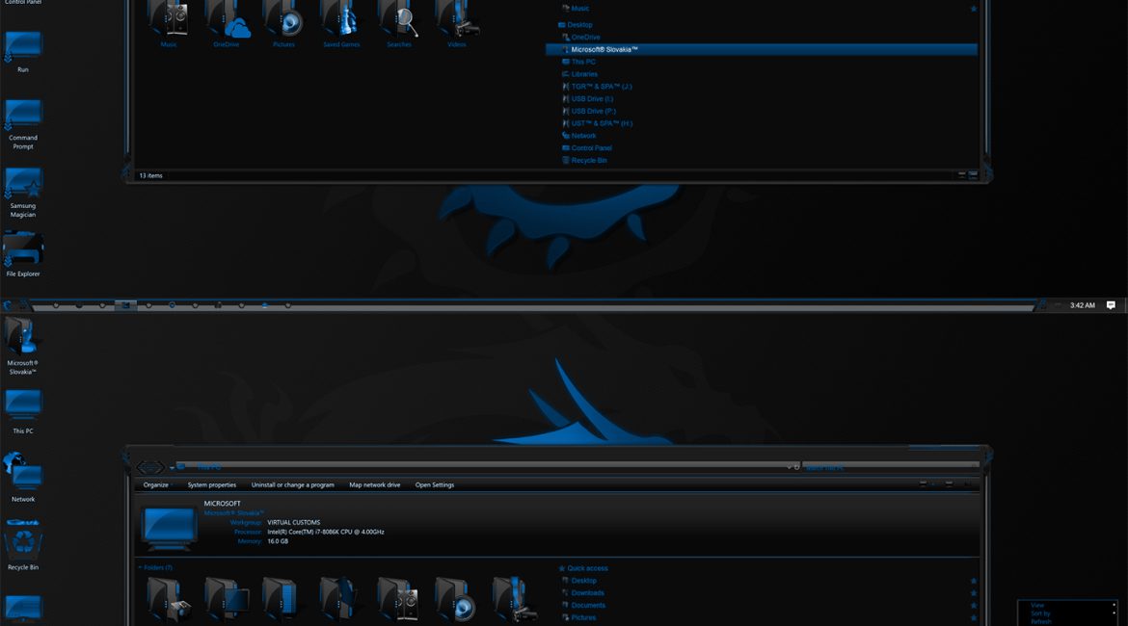Viewport: 1128px width, 626px height.
Task: Select the This PC desktop icon
Action: (23, 411)
